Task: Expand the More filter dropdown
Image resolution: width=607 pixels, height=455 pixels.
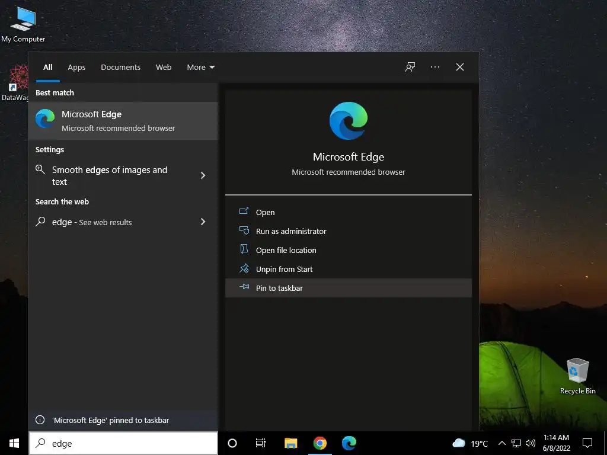Action: click(200, 68)
